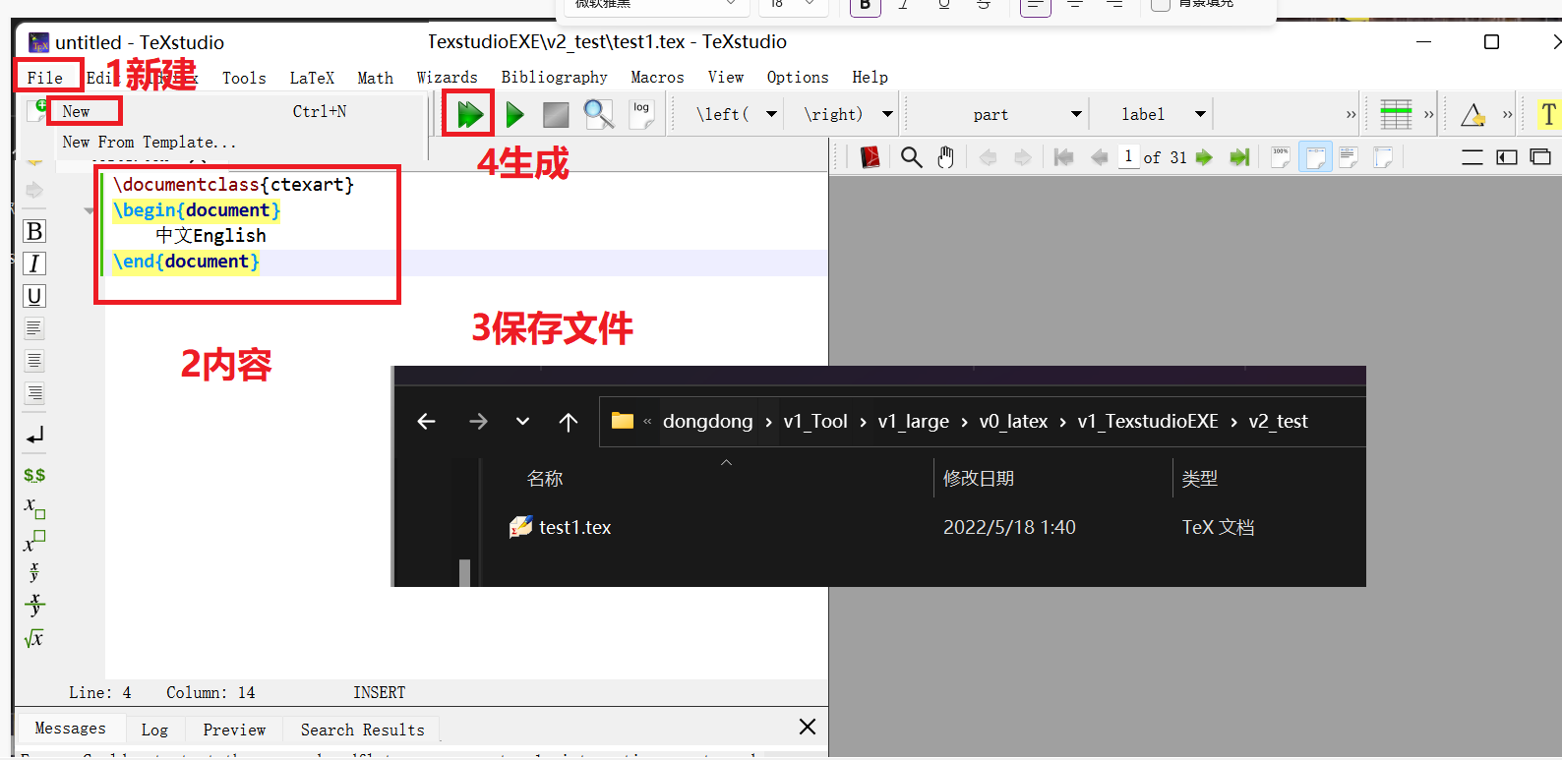Image resolution: width=1562 pixels, height=760 pixels.
Task: Set PDF zoom to 100%
Action: tap(1281, 157)
